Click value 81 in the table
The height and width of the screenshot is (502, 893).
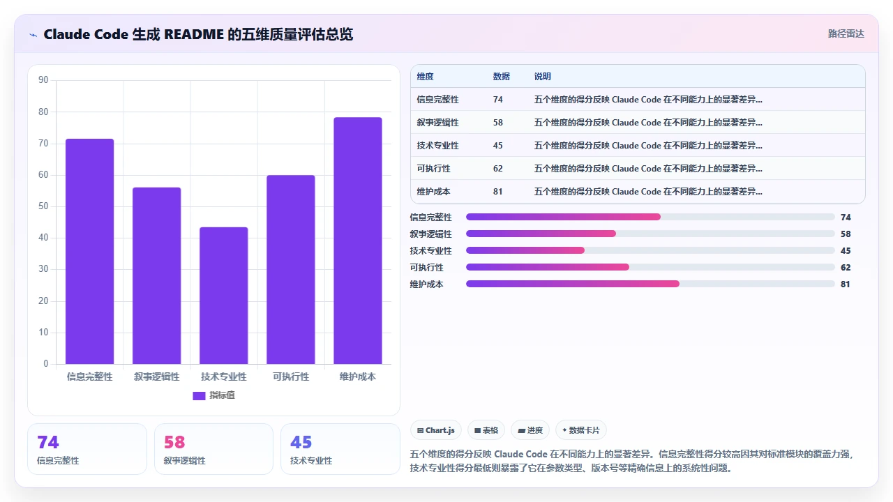pyautogui.click(x=497, y=191)
